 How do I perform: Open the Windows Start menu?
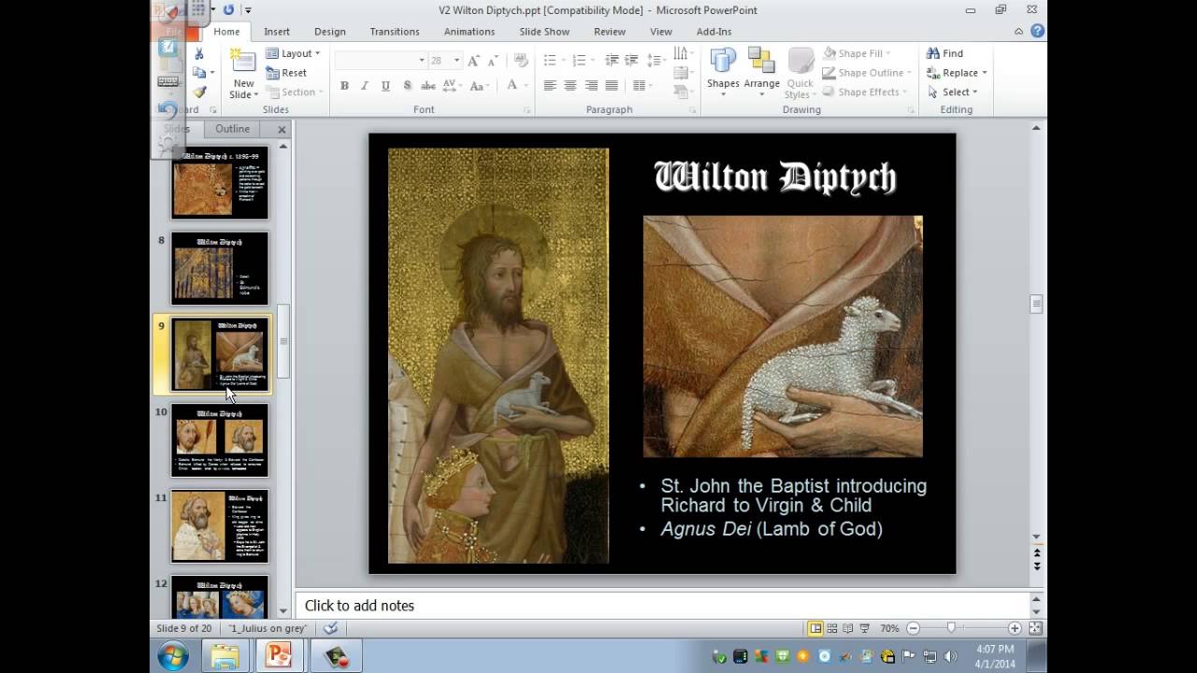point(173,656)
